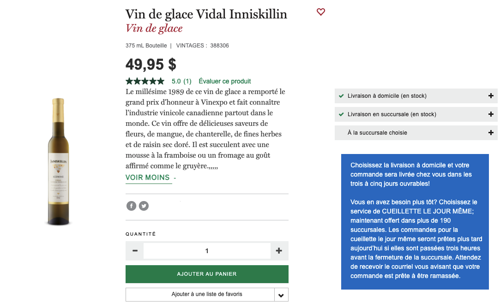The width and height of the screenshot is (500, 308).
Task: Expand the Livraison à domicile section
Action: pyautogui.click(x=491, y=96)
